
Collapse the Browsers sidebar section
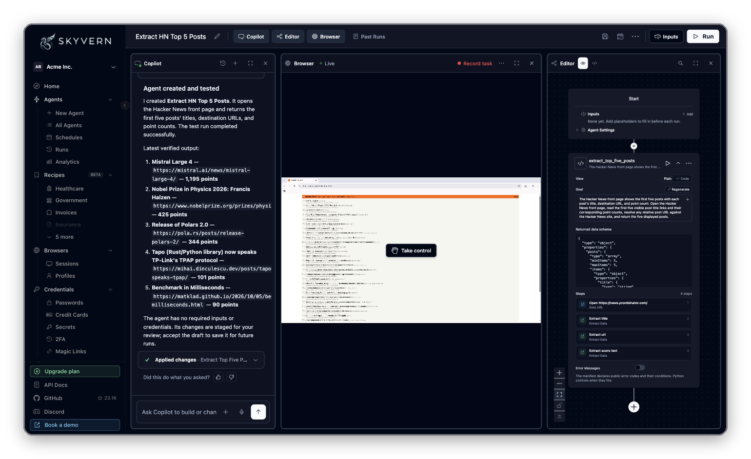[x=110, y=250]
